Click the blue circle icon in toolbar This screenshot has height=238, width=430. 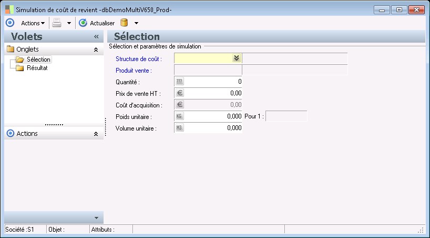pyautogui.click(x=10, y=23)
